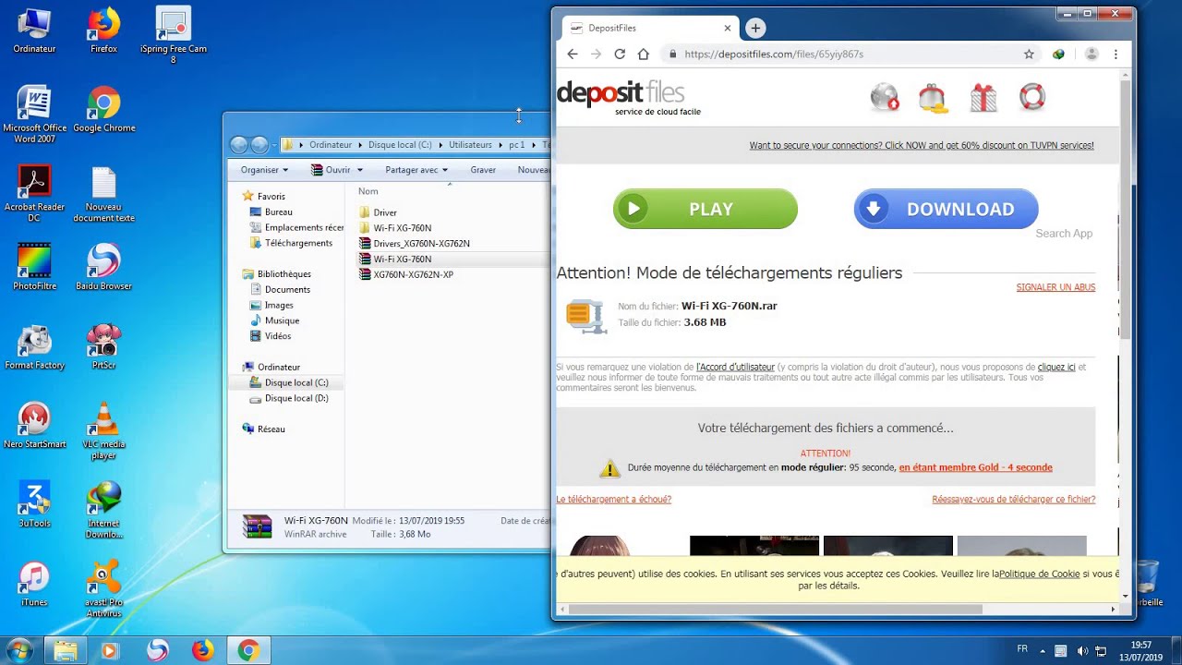Select the DepositFiles browser tab

[650, 29]
